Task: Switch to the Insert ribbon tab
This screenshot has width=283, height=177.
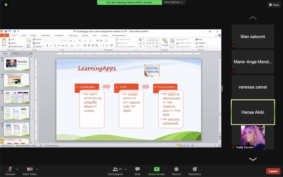Action: [23, 35]
